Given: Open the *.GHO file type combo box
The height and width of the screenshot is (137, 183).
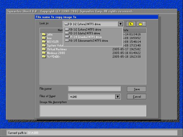Looking at the screenshot, I should tap(94, 97).
